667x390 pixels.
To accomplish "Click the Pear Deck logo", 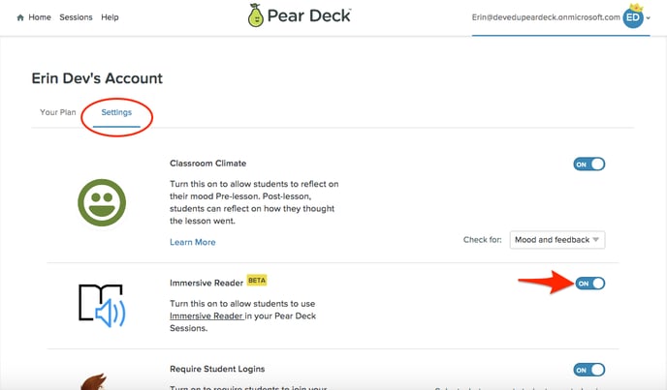I will coord(300,16).
